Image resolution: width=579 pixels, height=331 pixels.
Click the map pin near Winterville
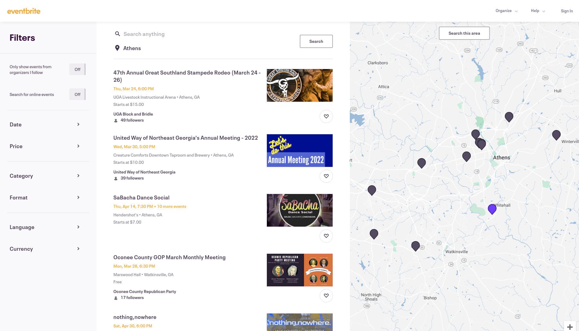pos(556,135)
